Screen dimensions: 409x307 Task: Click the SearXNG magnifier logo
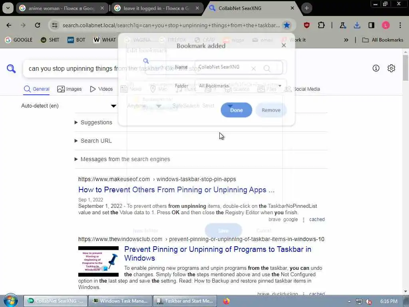[x=11, y=69]
